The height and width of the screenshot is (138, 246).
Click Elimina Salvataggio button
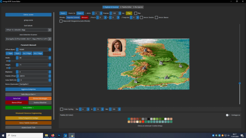pyautogui.click(x=40, y=98)
